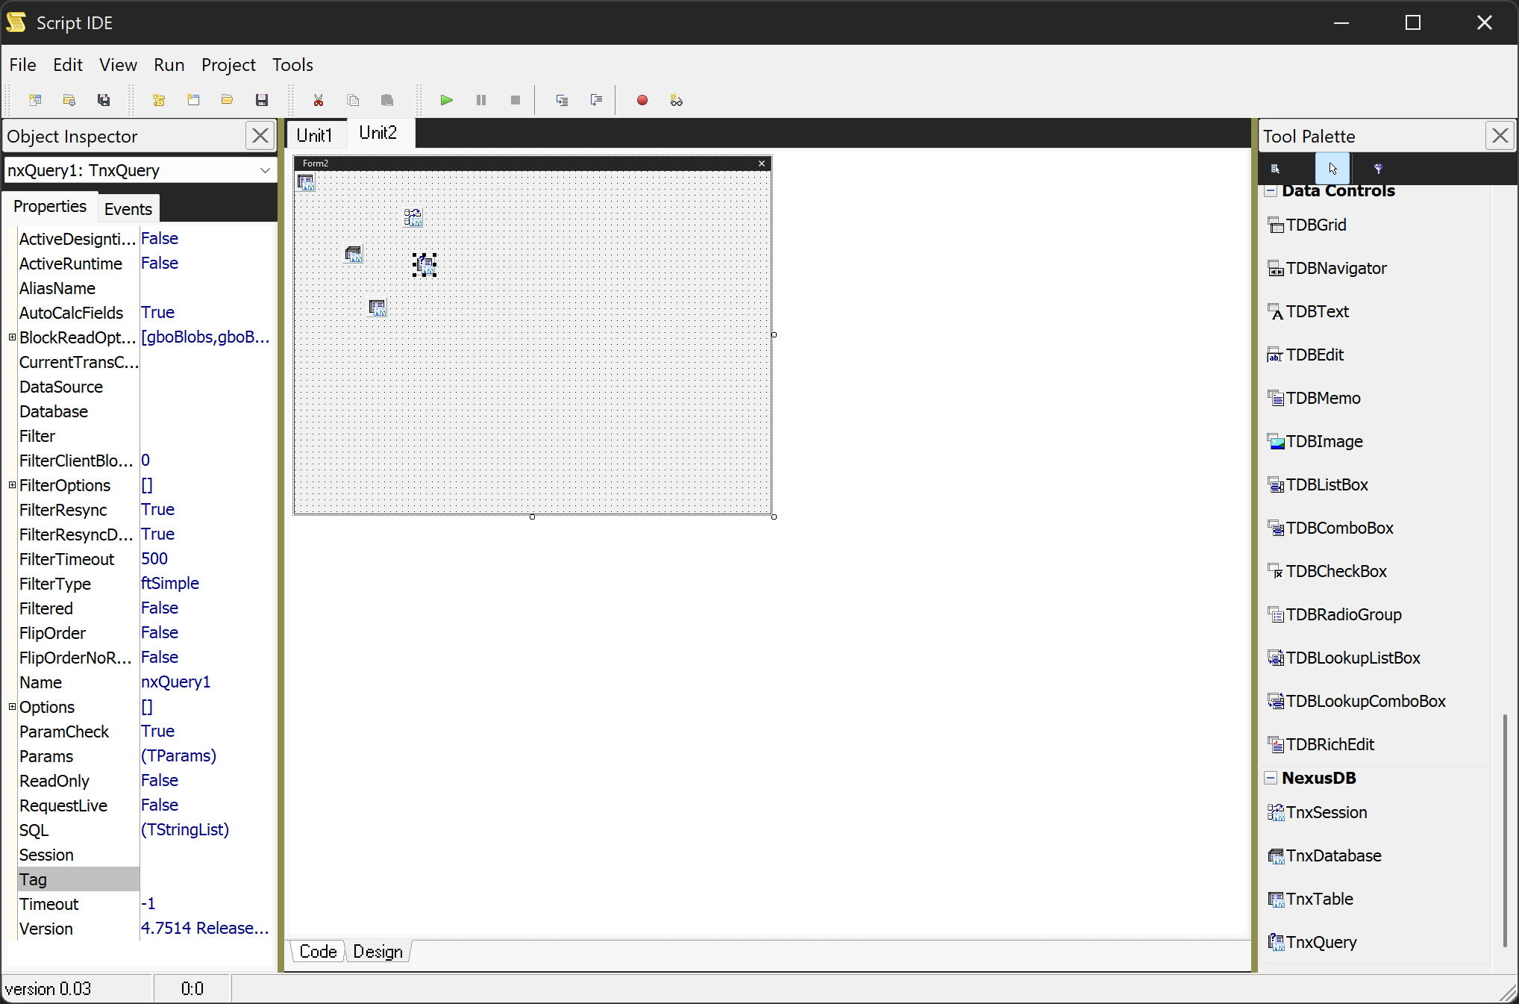1519x1004 pixels.
Task: Select the pointer cursor tool in Tool Palette
Action: pyautogui.click(x=1332, y=169)
